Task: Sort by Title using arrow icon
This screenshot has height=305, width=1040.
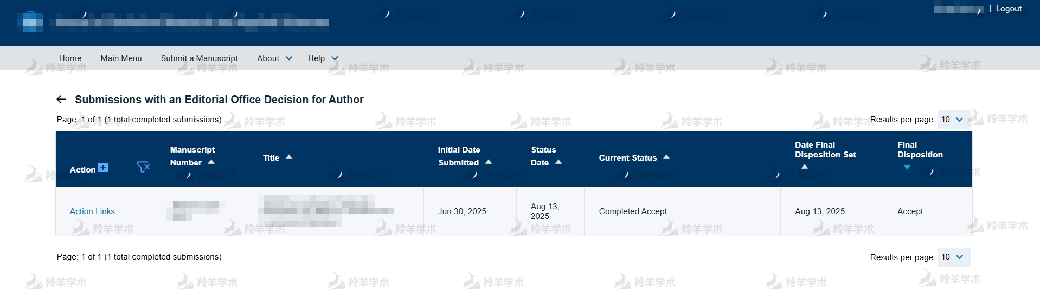Action: [289, 157]
